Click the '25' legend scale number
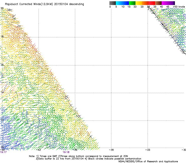 click(x=142, y=7)
